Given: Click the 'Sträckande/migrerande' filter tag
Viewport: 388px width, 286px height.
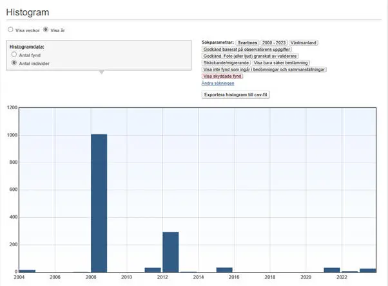Looking at the screenshot, I should pos(226,63).
